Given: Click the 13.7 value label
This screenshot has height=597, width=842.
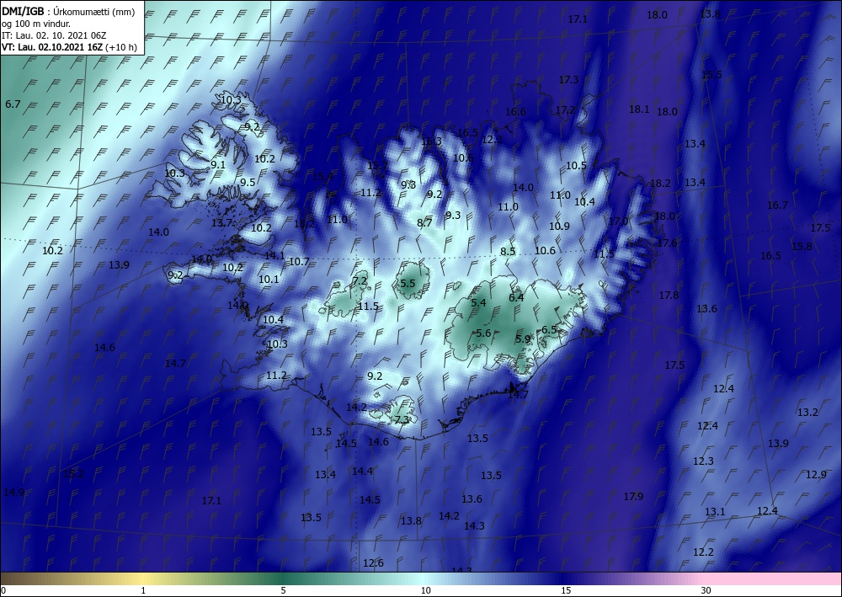Looking at the screenshot, I should click(221, 223).
